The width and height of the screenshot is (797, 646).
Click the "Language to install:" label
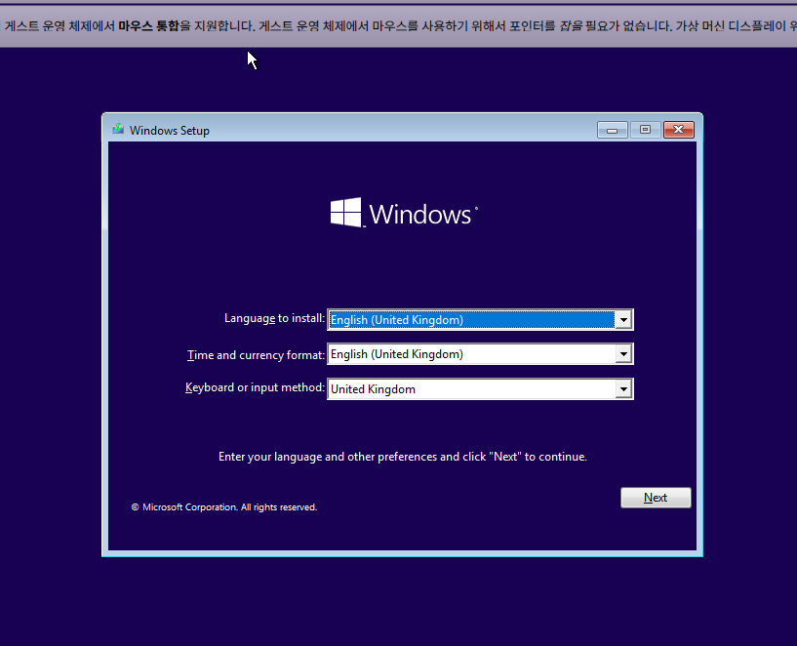(274, 318)
